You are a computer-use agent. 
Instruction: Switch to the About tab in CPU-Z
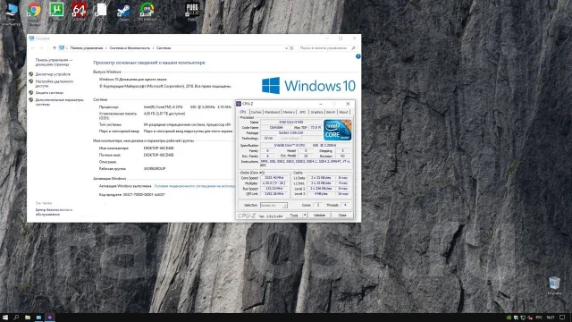(343, 112)
